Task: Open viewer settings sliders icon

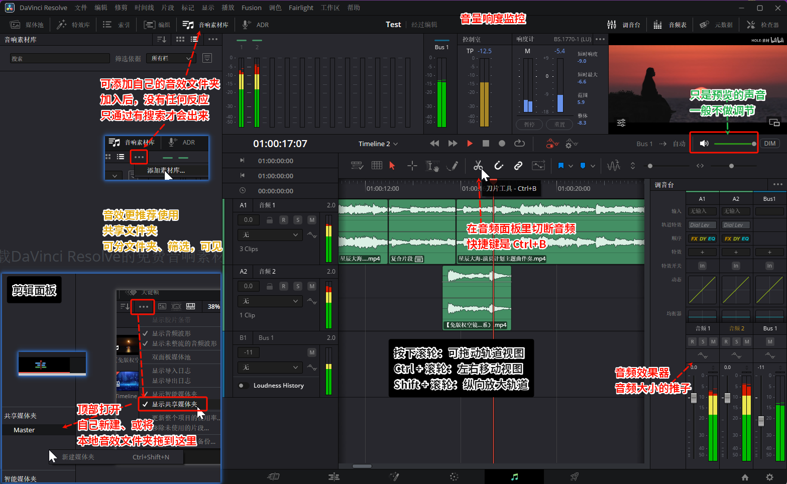Action: (621, 123)
